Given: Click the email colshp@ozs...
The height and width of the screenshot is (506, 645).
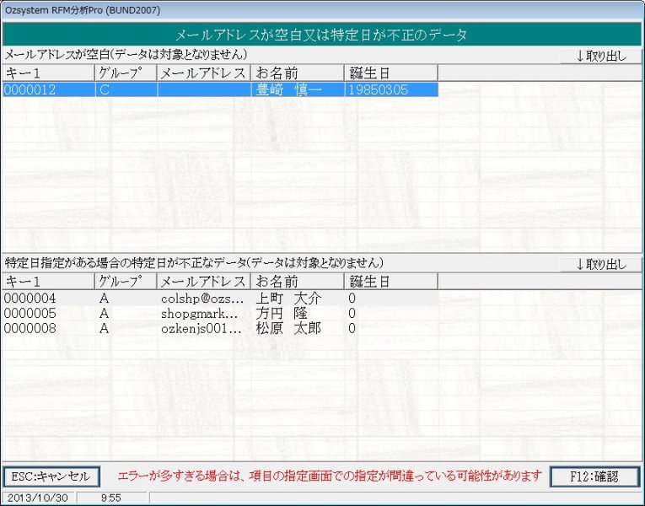Looking at the screenshot, I should [202, 299].
